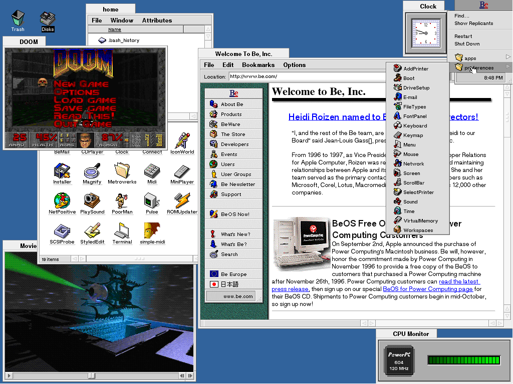Image resolution: width=513 pixels, height=384 pixels.
Task: Open Options menu in NetPositive
Action: point(295,64)
